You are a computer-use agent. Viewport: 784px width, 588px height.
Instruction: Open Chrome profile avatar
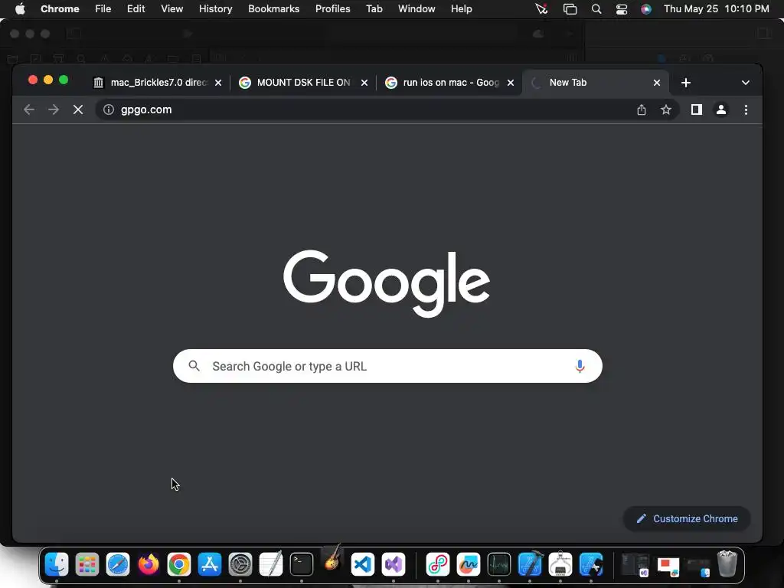(721, 109)
